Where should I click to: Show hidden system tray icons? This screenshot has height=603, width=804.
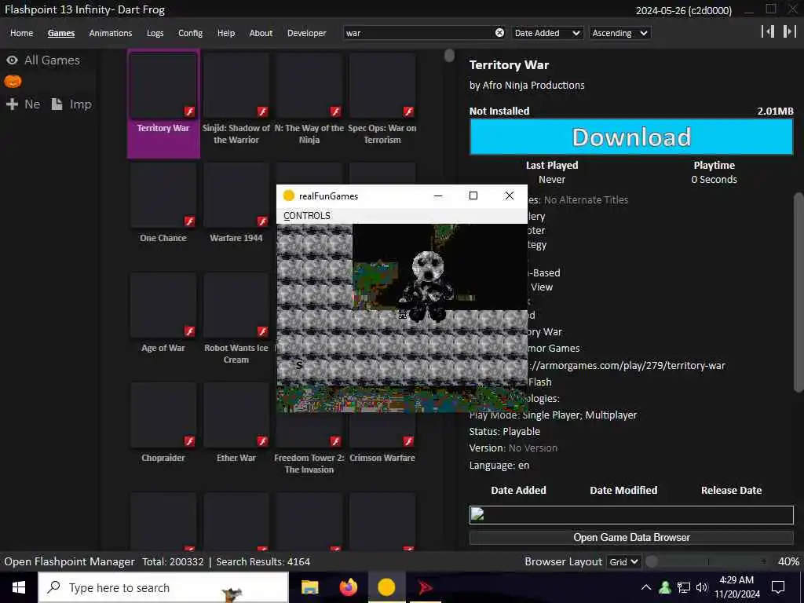click(x=646, y=587)
